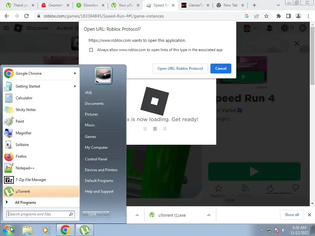Open Windows Explorer taskbar icon

coord(27,230)
